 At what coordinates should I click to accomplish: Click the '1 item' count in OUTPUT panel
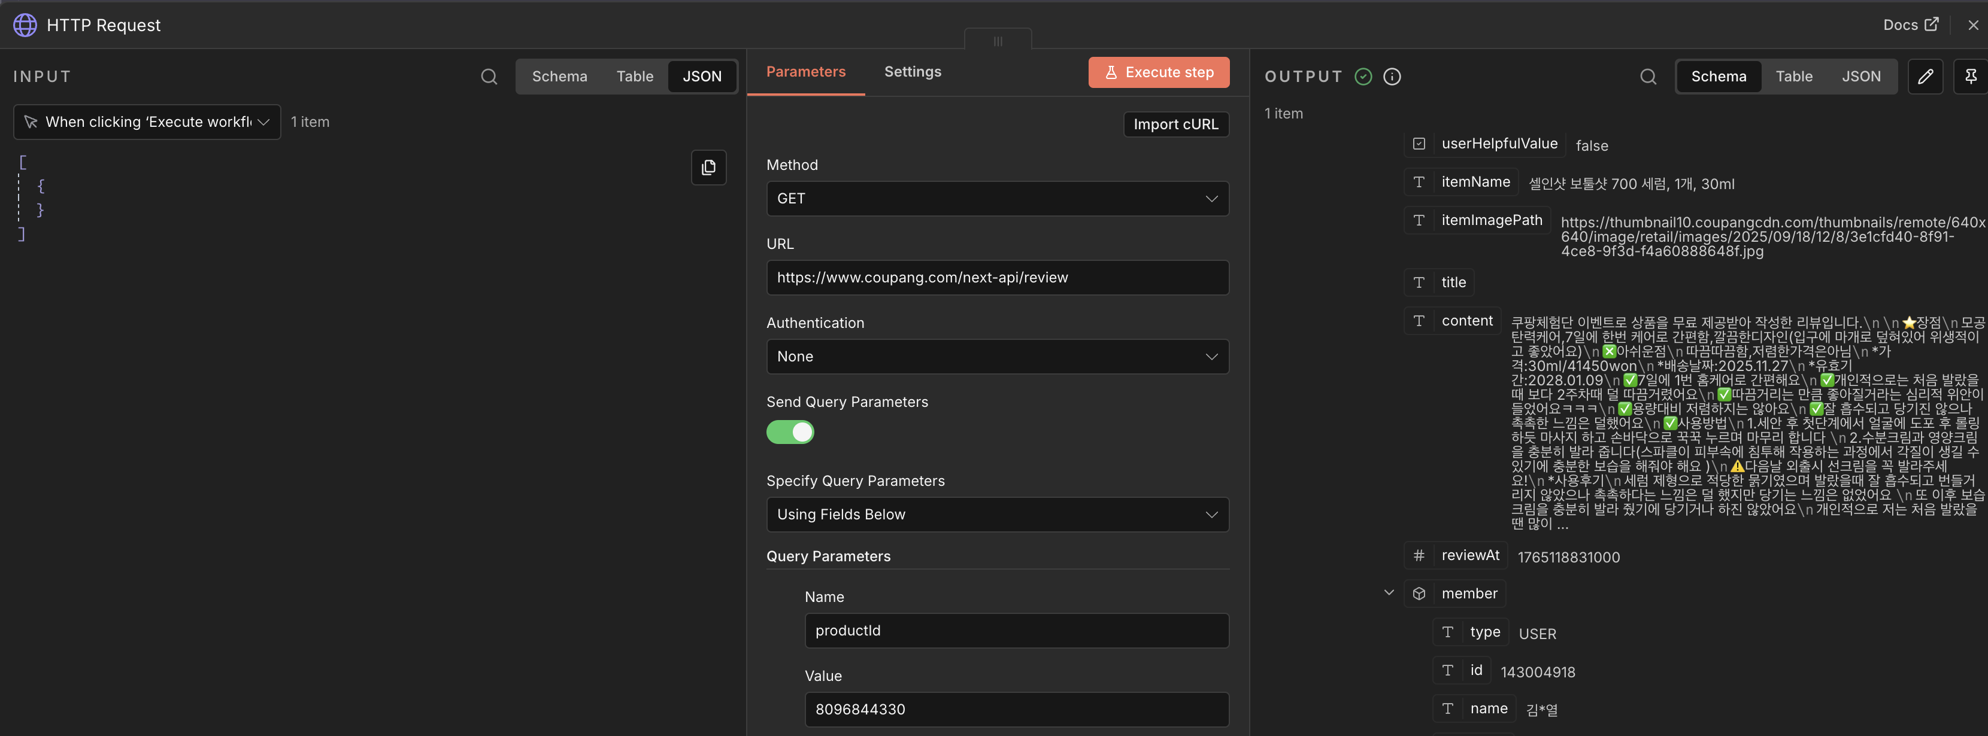(1283, 114)
